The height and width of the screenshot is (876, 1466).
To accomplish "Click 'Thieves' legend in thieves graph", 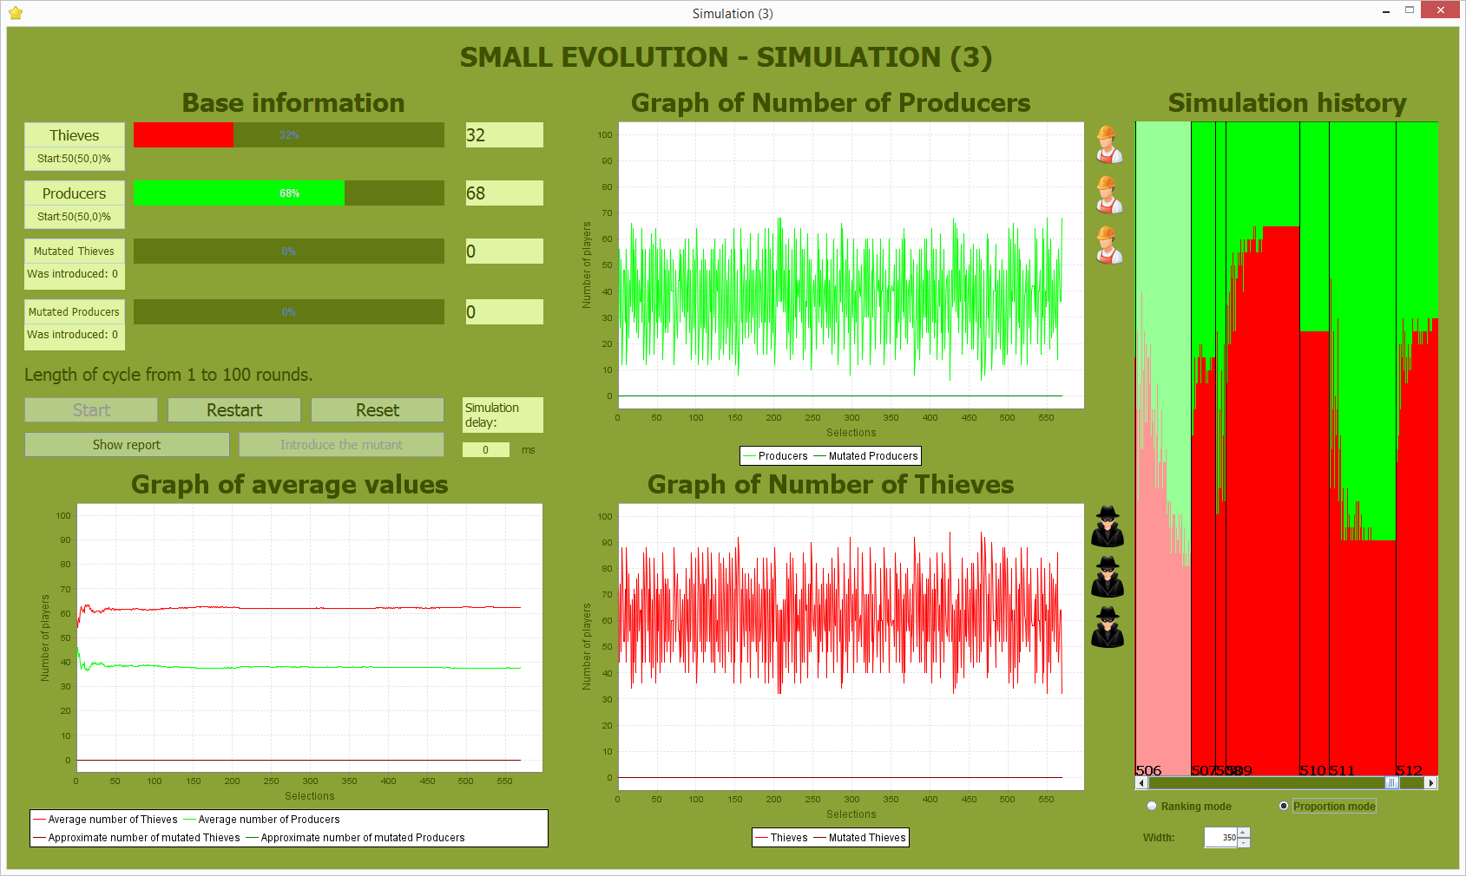I will (x=781, y=838).
